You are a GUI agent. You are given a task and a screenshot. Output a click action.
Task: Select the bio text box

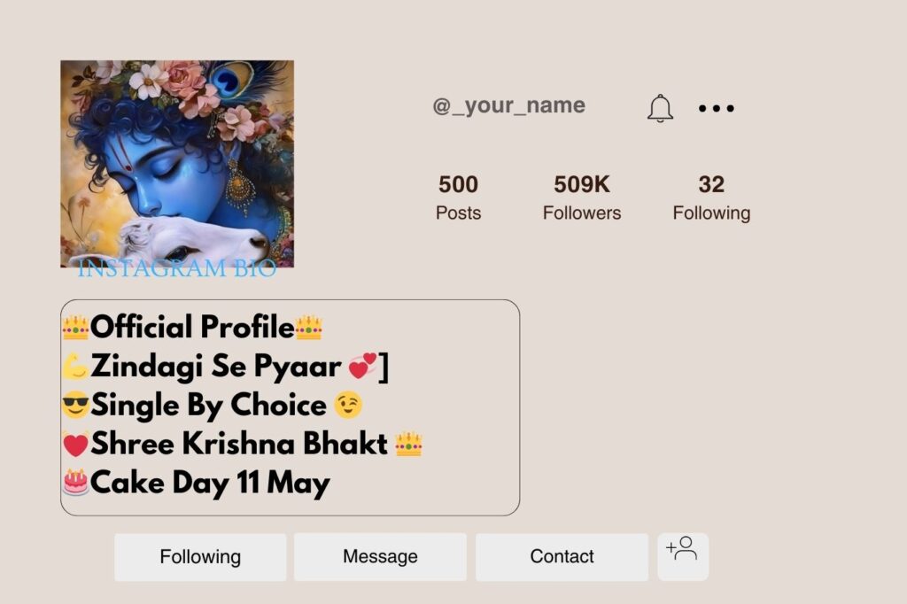(x=288, y=407)
